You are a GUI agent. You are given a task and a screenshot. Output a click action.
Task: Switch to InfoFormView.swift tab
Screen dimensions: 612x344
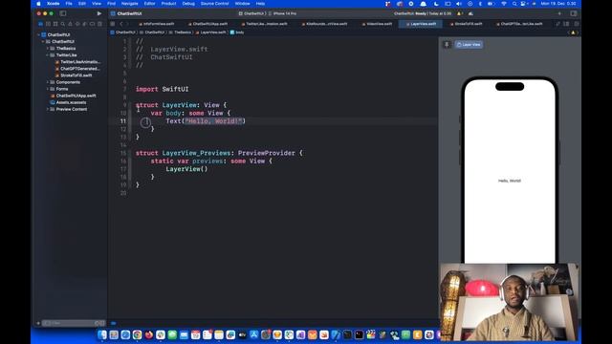point(157,24)
